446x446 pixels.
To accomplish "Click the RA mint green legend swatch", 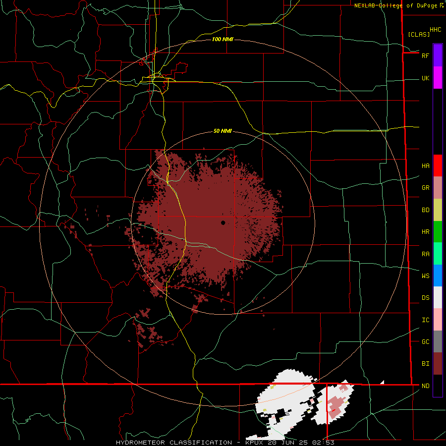I will point(438,254).
